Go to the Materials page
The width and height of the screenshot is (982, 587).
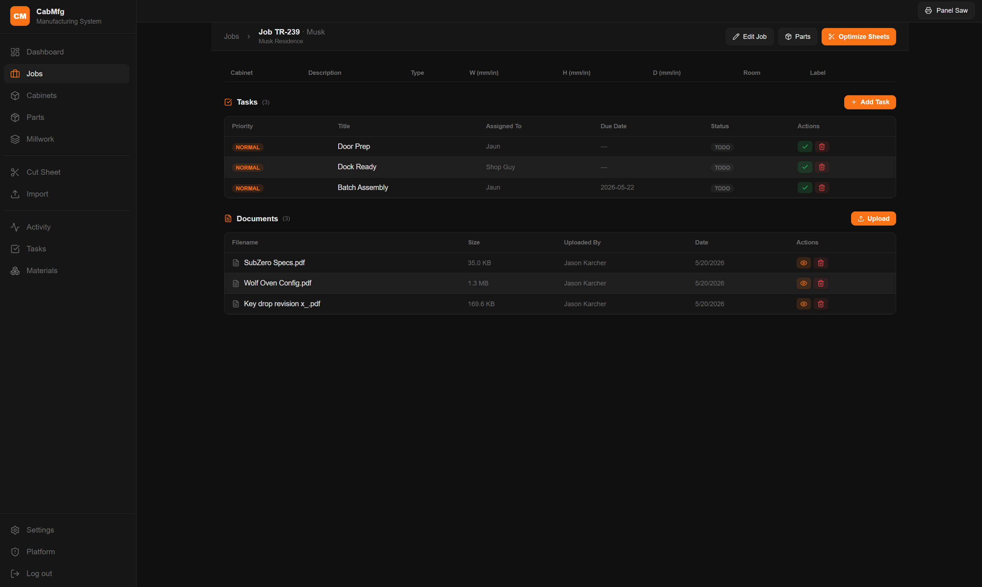67,271
